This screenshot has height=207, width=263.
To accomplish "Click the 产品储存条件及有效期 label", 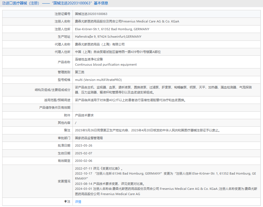I will [x=55, y=108].
